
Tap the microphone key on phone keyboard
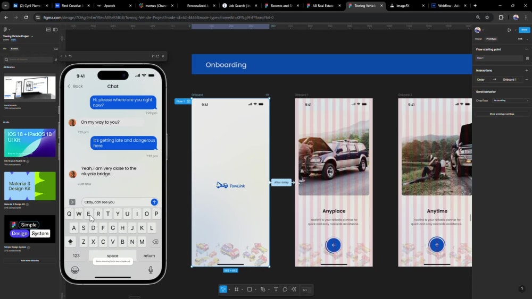(x=151, y=270)
